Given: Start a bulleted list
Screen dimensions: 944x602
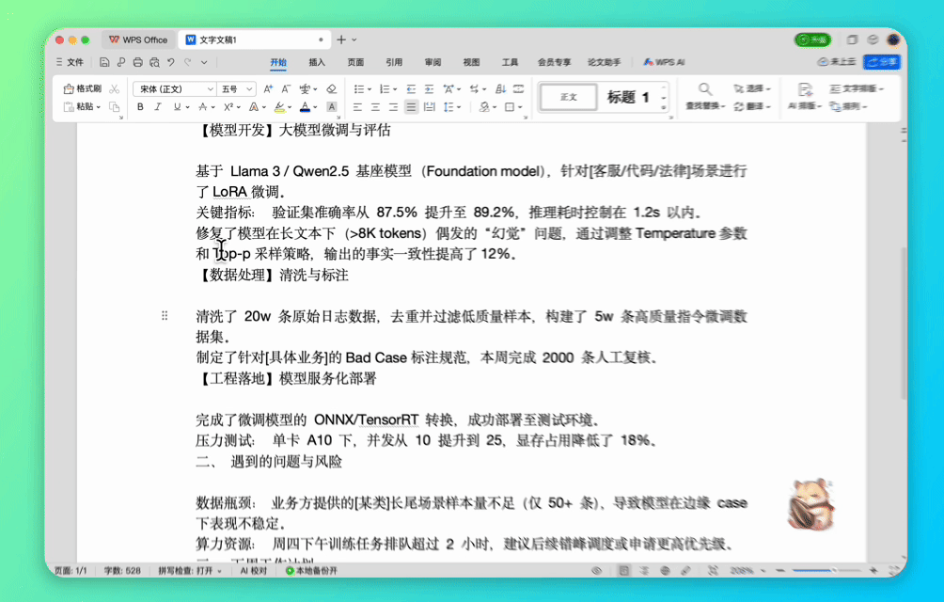Looking at the screenshot, I should point(359,88).
